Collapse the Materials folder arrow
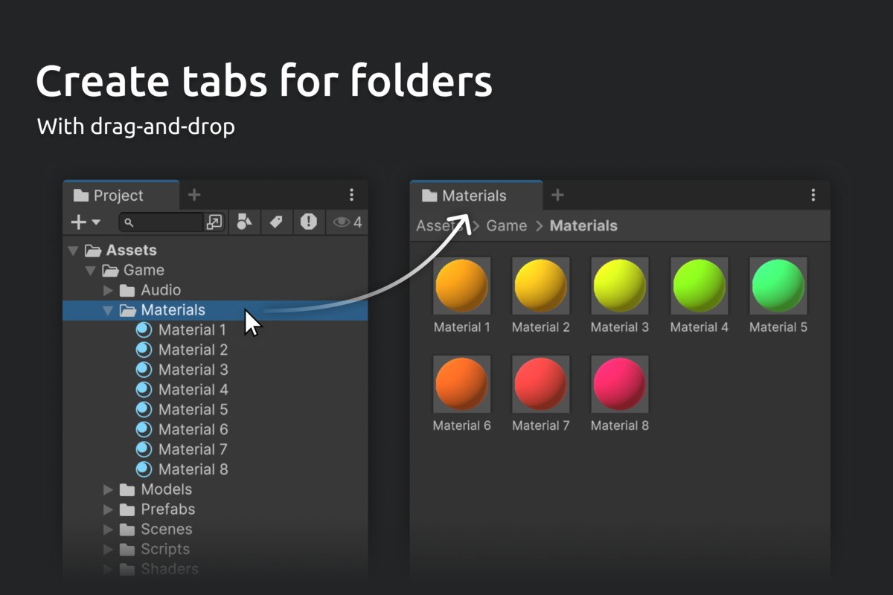Screen dimensions: 893x595 point(108,310)
